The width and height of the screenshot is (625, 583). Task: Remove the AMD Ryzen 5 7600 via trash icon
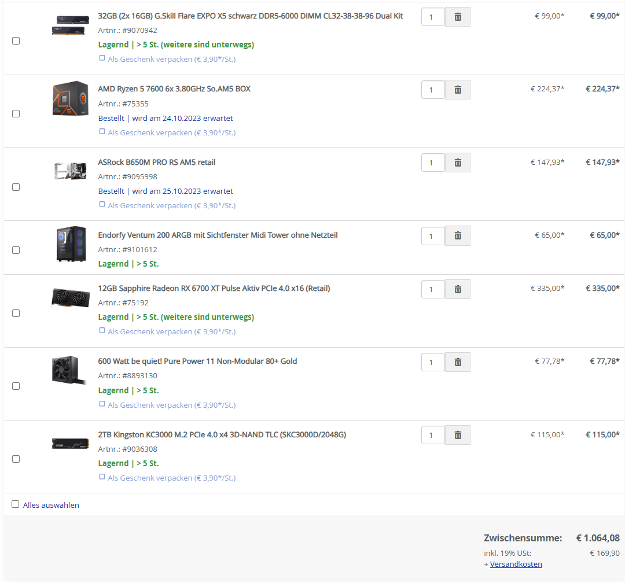point(457,90)
